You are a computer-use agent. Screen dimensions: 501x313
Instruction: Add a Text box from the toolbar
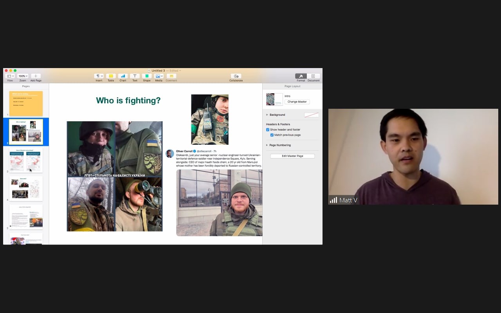[x=135, y=76]
